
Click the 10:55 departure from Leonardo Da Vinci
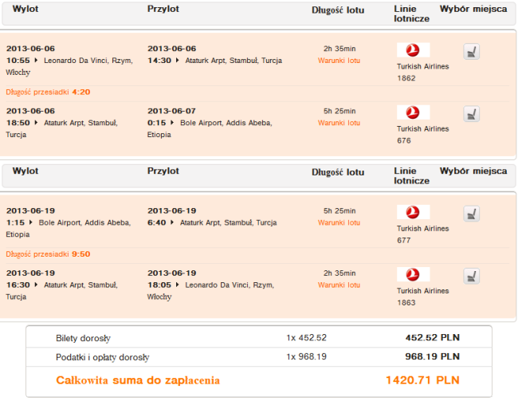pyautogui.click(x=18, y=60)
